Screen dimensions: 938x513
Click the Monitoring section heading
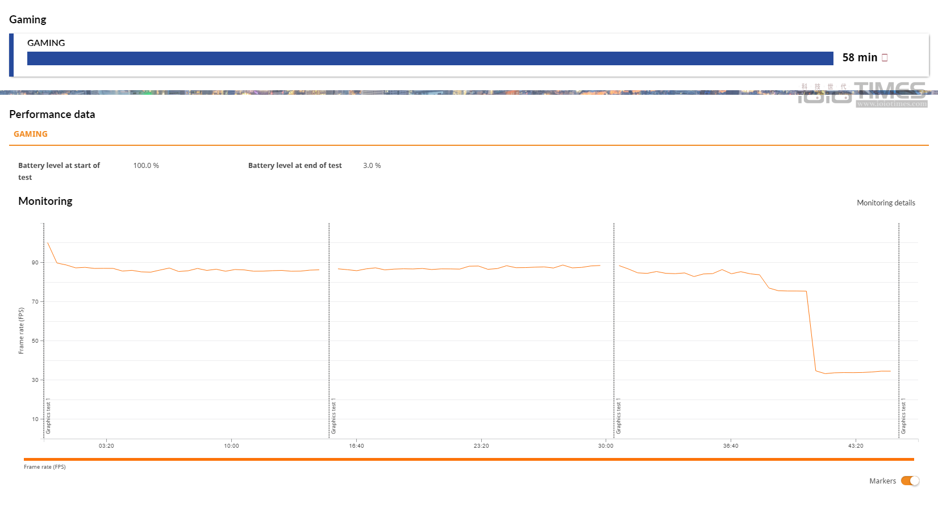45,201
